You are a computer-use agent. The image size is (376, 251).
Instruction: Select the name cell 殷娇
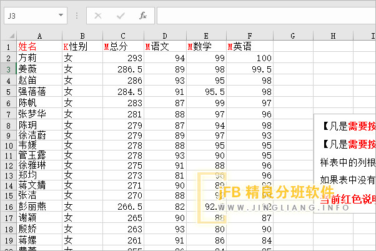pos(39,229)
